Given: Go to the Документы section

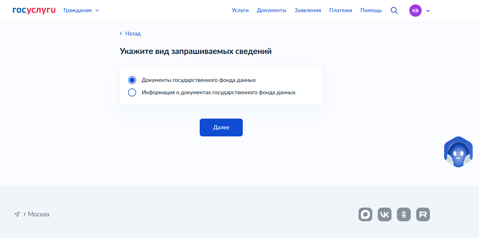Looking at the screenshot, I should point(271,10).
